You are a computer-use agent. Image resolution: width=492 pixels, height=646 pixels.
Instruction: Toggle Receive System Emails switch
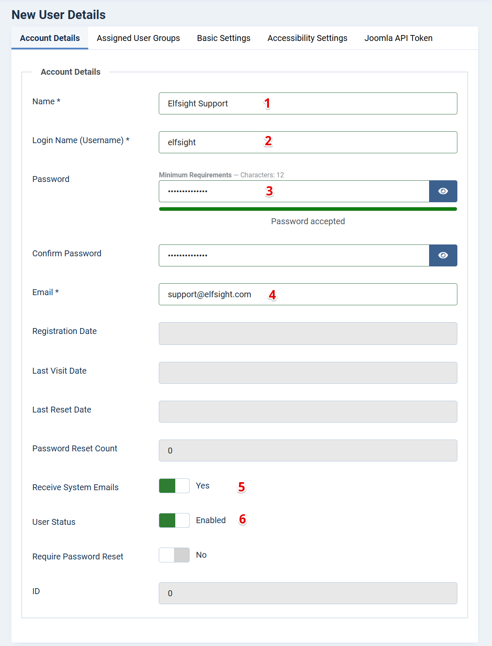coord(174,486)
